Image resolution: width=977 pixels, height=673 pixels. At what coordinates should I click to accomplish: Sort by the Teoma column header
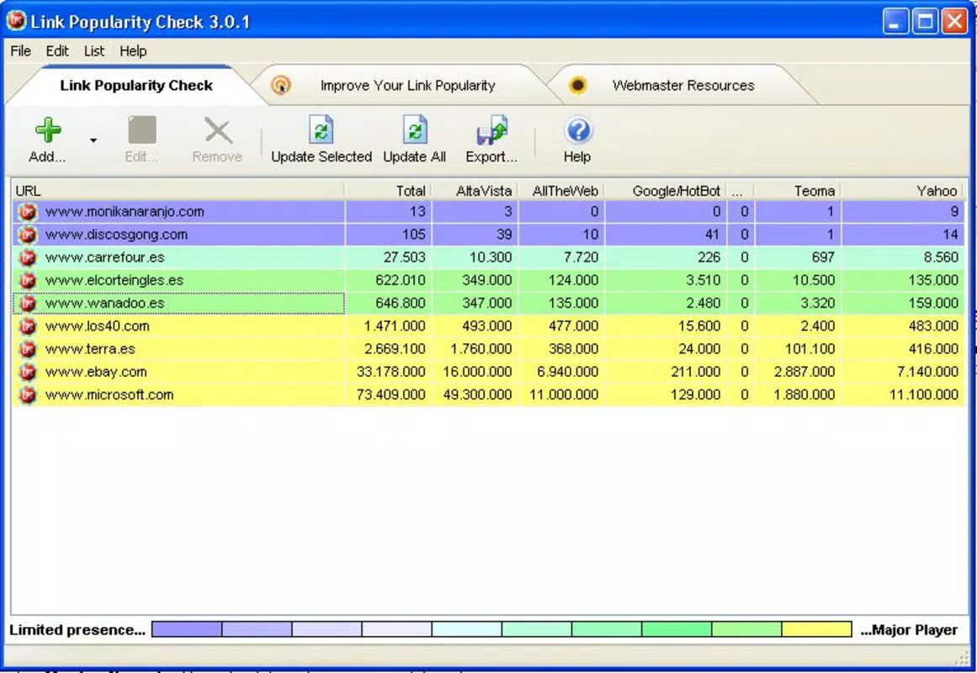pyautogui.click(x=798, y=191)
